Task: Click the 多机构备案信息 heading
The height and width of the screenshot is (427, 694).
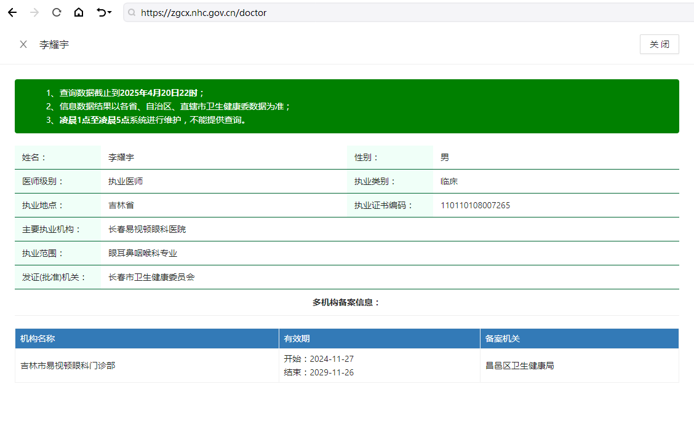Action: [x=346, y=302]
